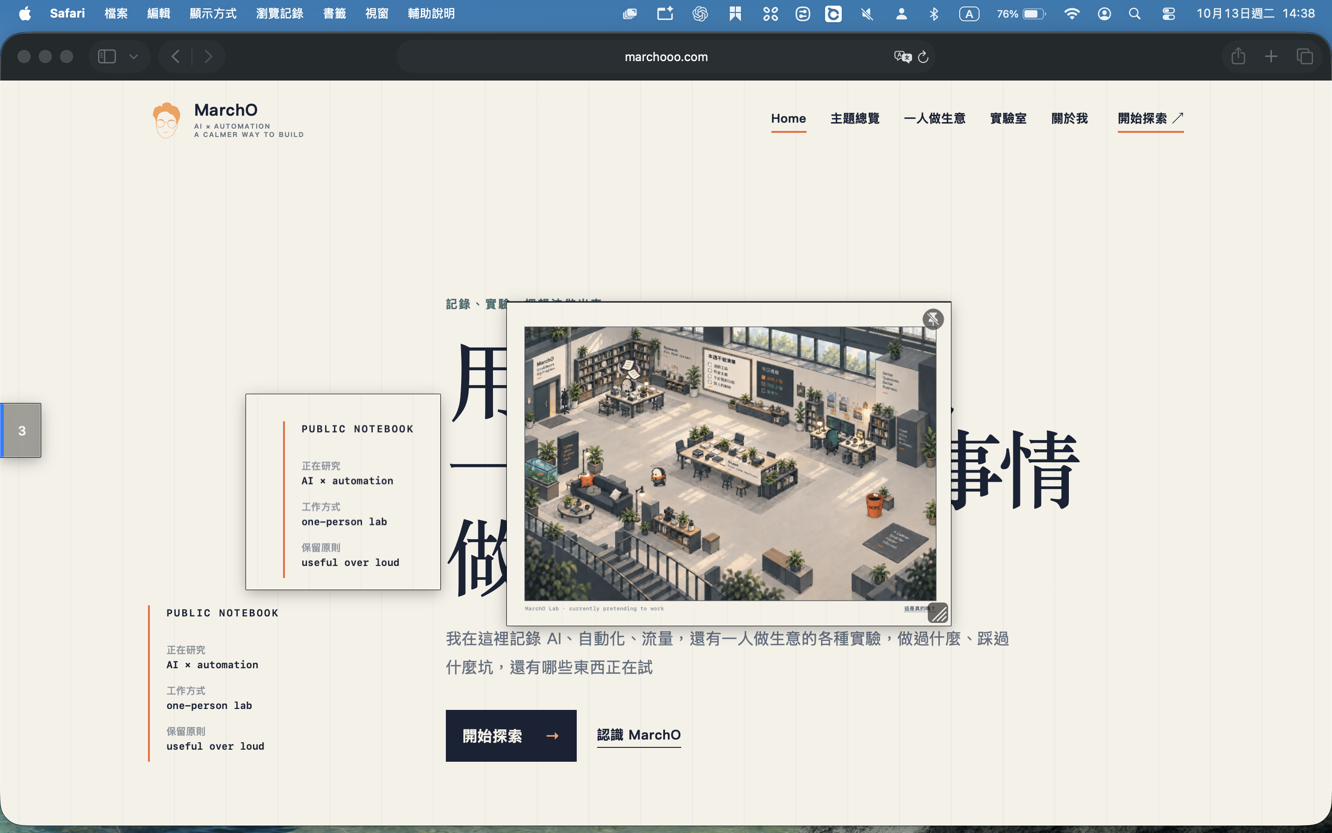Click the resize handle on image popup
1332x833 pixels.
point(938,613)
